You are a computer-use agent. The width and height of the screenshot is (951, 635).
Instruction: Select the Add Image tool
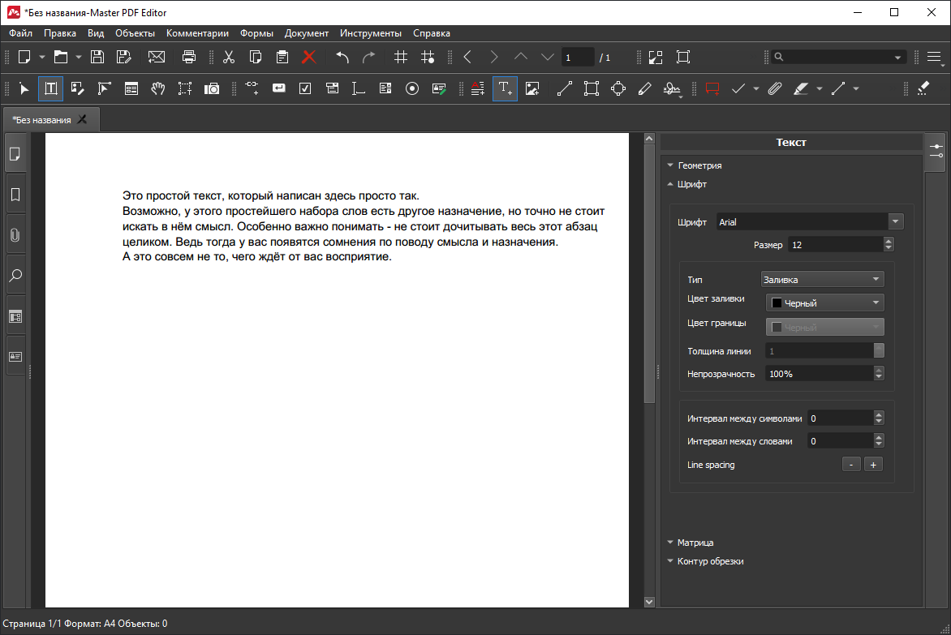coord(532,88)
